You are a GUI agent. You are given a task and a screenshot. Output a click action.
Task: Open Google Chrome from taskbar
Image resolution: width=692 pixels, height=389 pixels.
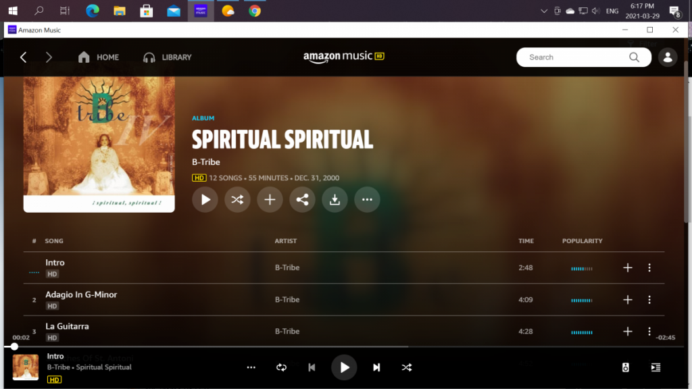tap(255, 11)
